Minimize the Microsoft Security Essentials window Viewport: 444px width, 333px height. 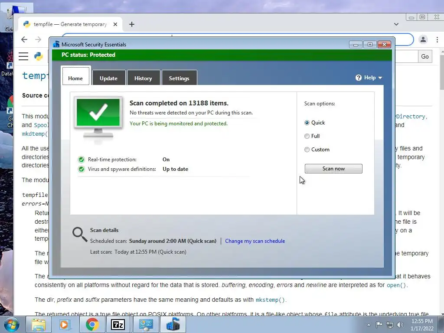click(356, 45)
